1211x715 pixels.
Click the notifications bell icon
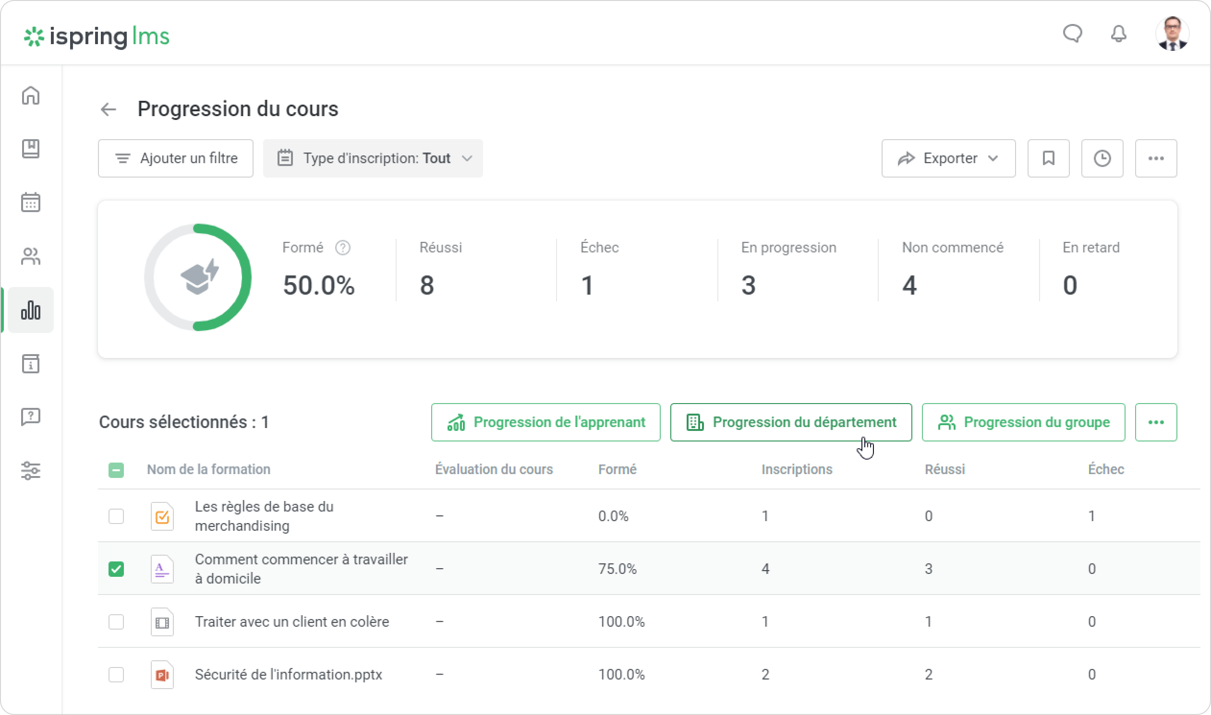(x=1118, y=34)
